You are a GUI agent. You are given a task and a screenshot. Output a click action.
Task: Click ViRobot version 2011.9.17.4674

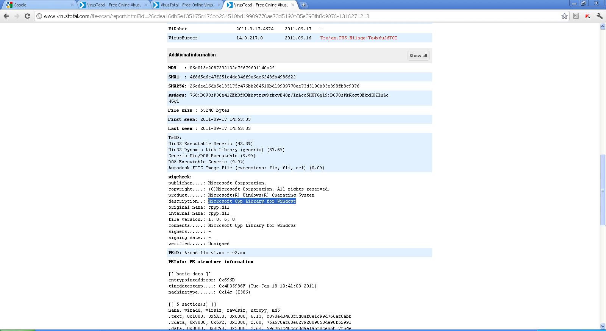point(255,29)
